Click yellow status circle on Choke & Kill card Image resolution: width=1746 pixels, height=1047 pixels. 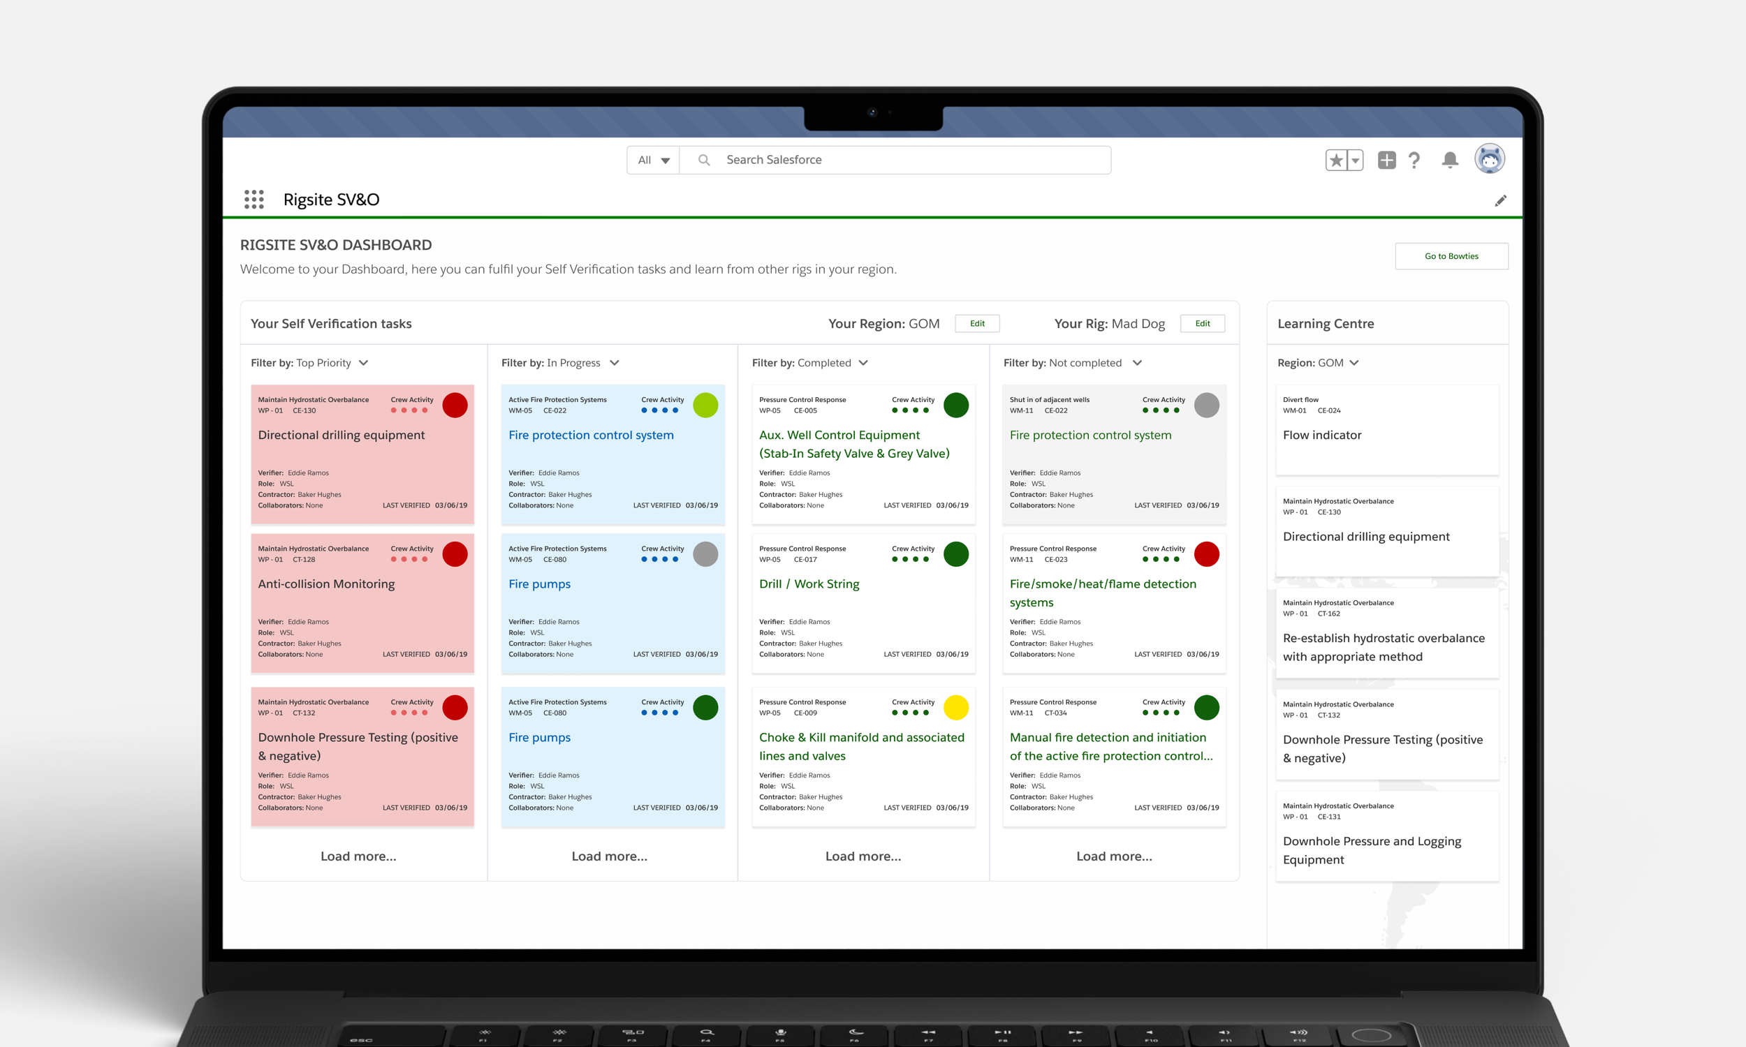tap(955, 708)
